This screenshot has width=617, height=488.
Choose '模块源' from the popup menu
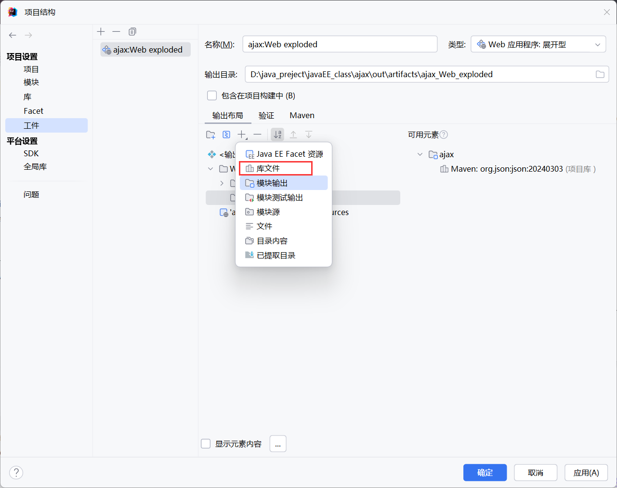click(x=284, y=212)
